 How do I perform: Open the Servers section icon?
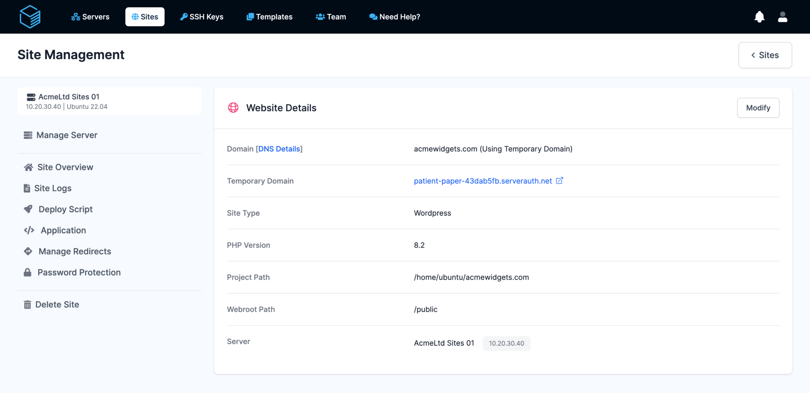76,16
